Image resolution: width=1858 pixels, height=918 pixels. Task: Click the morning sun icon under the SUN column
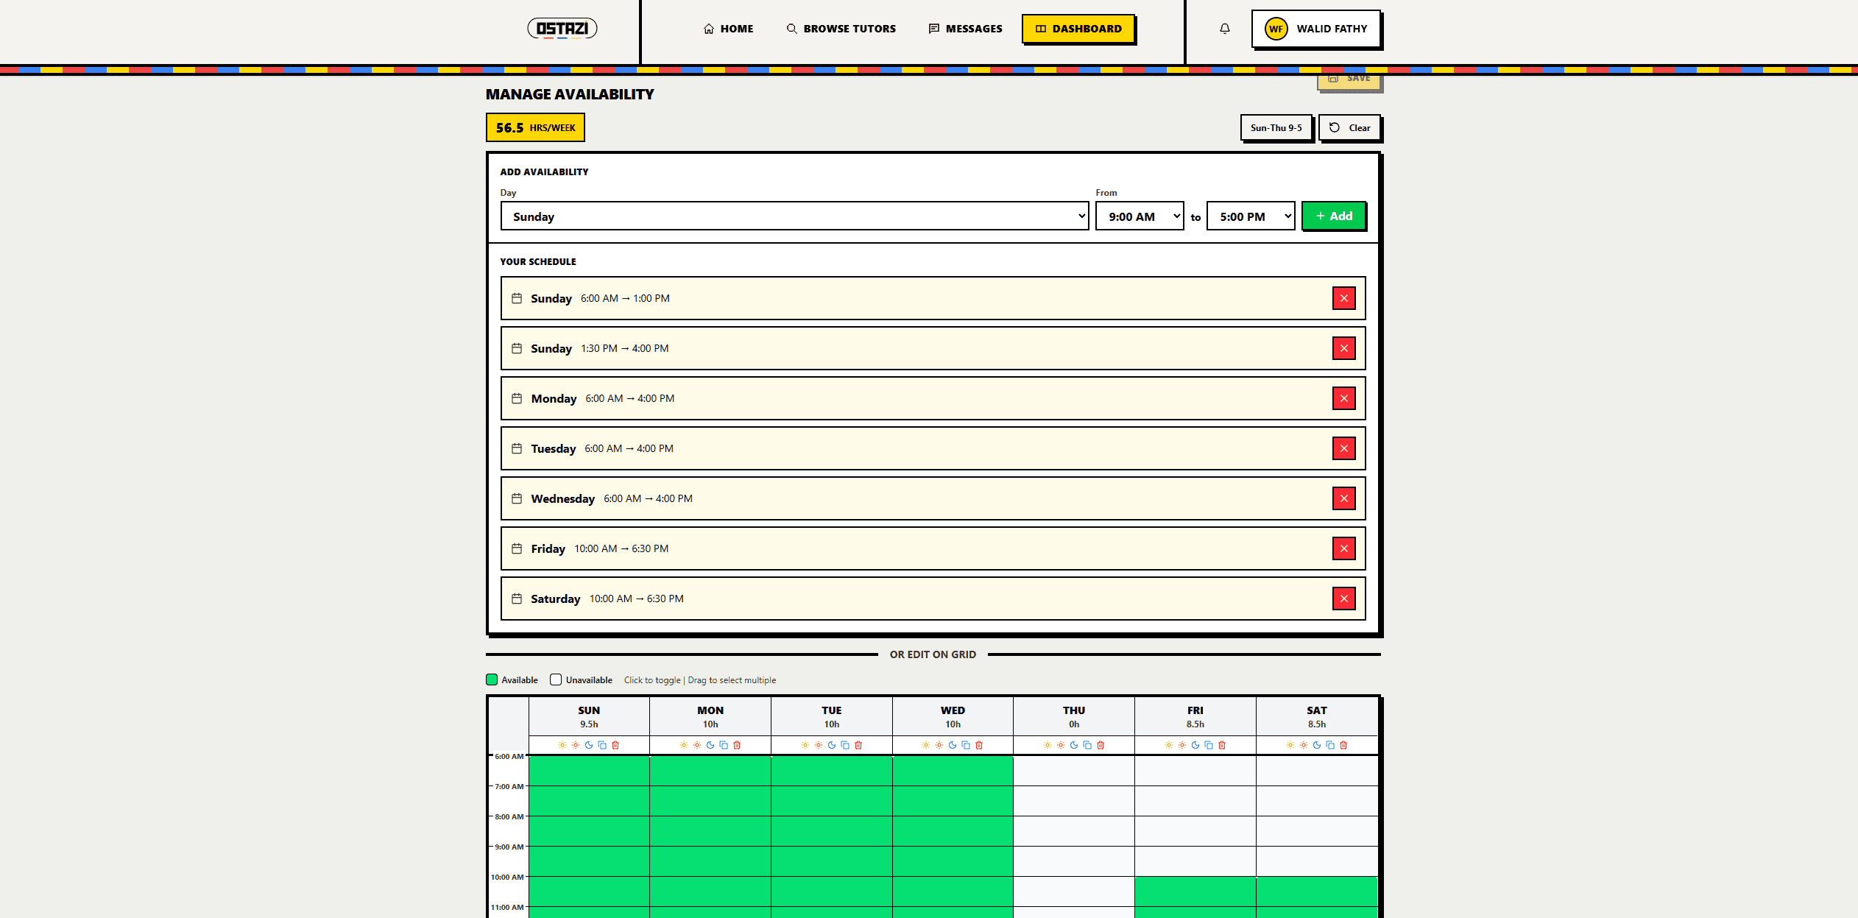(x=562, y=745)
